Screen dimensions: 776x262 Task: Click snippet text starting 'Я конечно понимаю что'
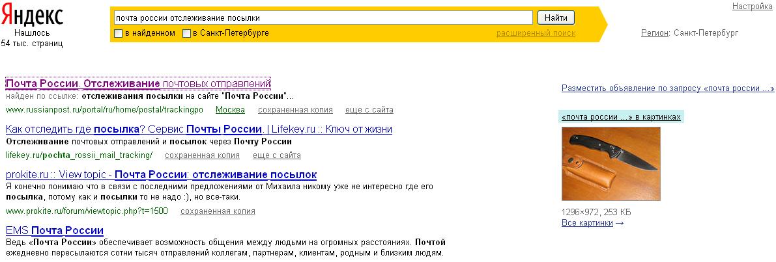click(x=219, y=192)
